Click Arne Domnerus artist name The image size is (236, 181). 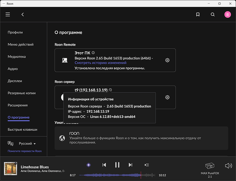(x=31, y=171)
